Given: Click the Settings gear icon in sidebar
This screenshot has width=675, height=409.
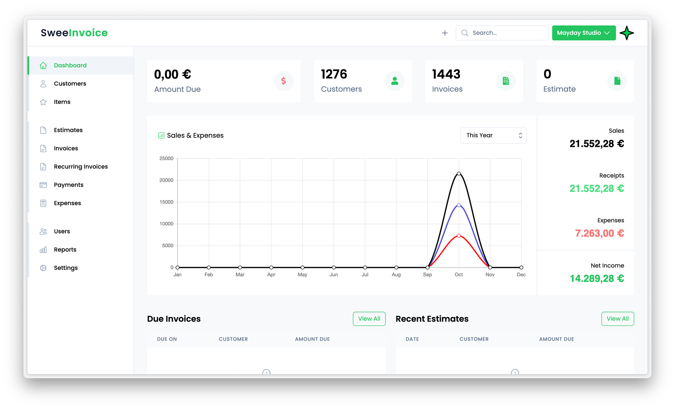Looking at the screenshot, I should [43, 268].
